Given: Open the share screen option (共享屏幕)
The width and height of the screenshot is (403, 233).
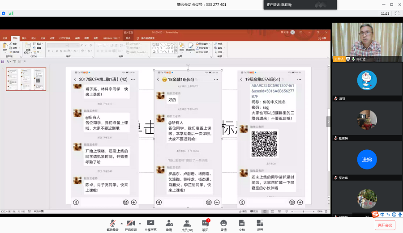Looking at the screenshot, I should pos(150,223).
